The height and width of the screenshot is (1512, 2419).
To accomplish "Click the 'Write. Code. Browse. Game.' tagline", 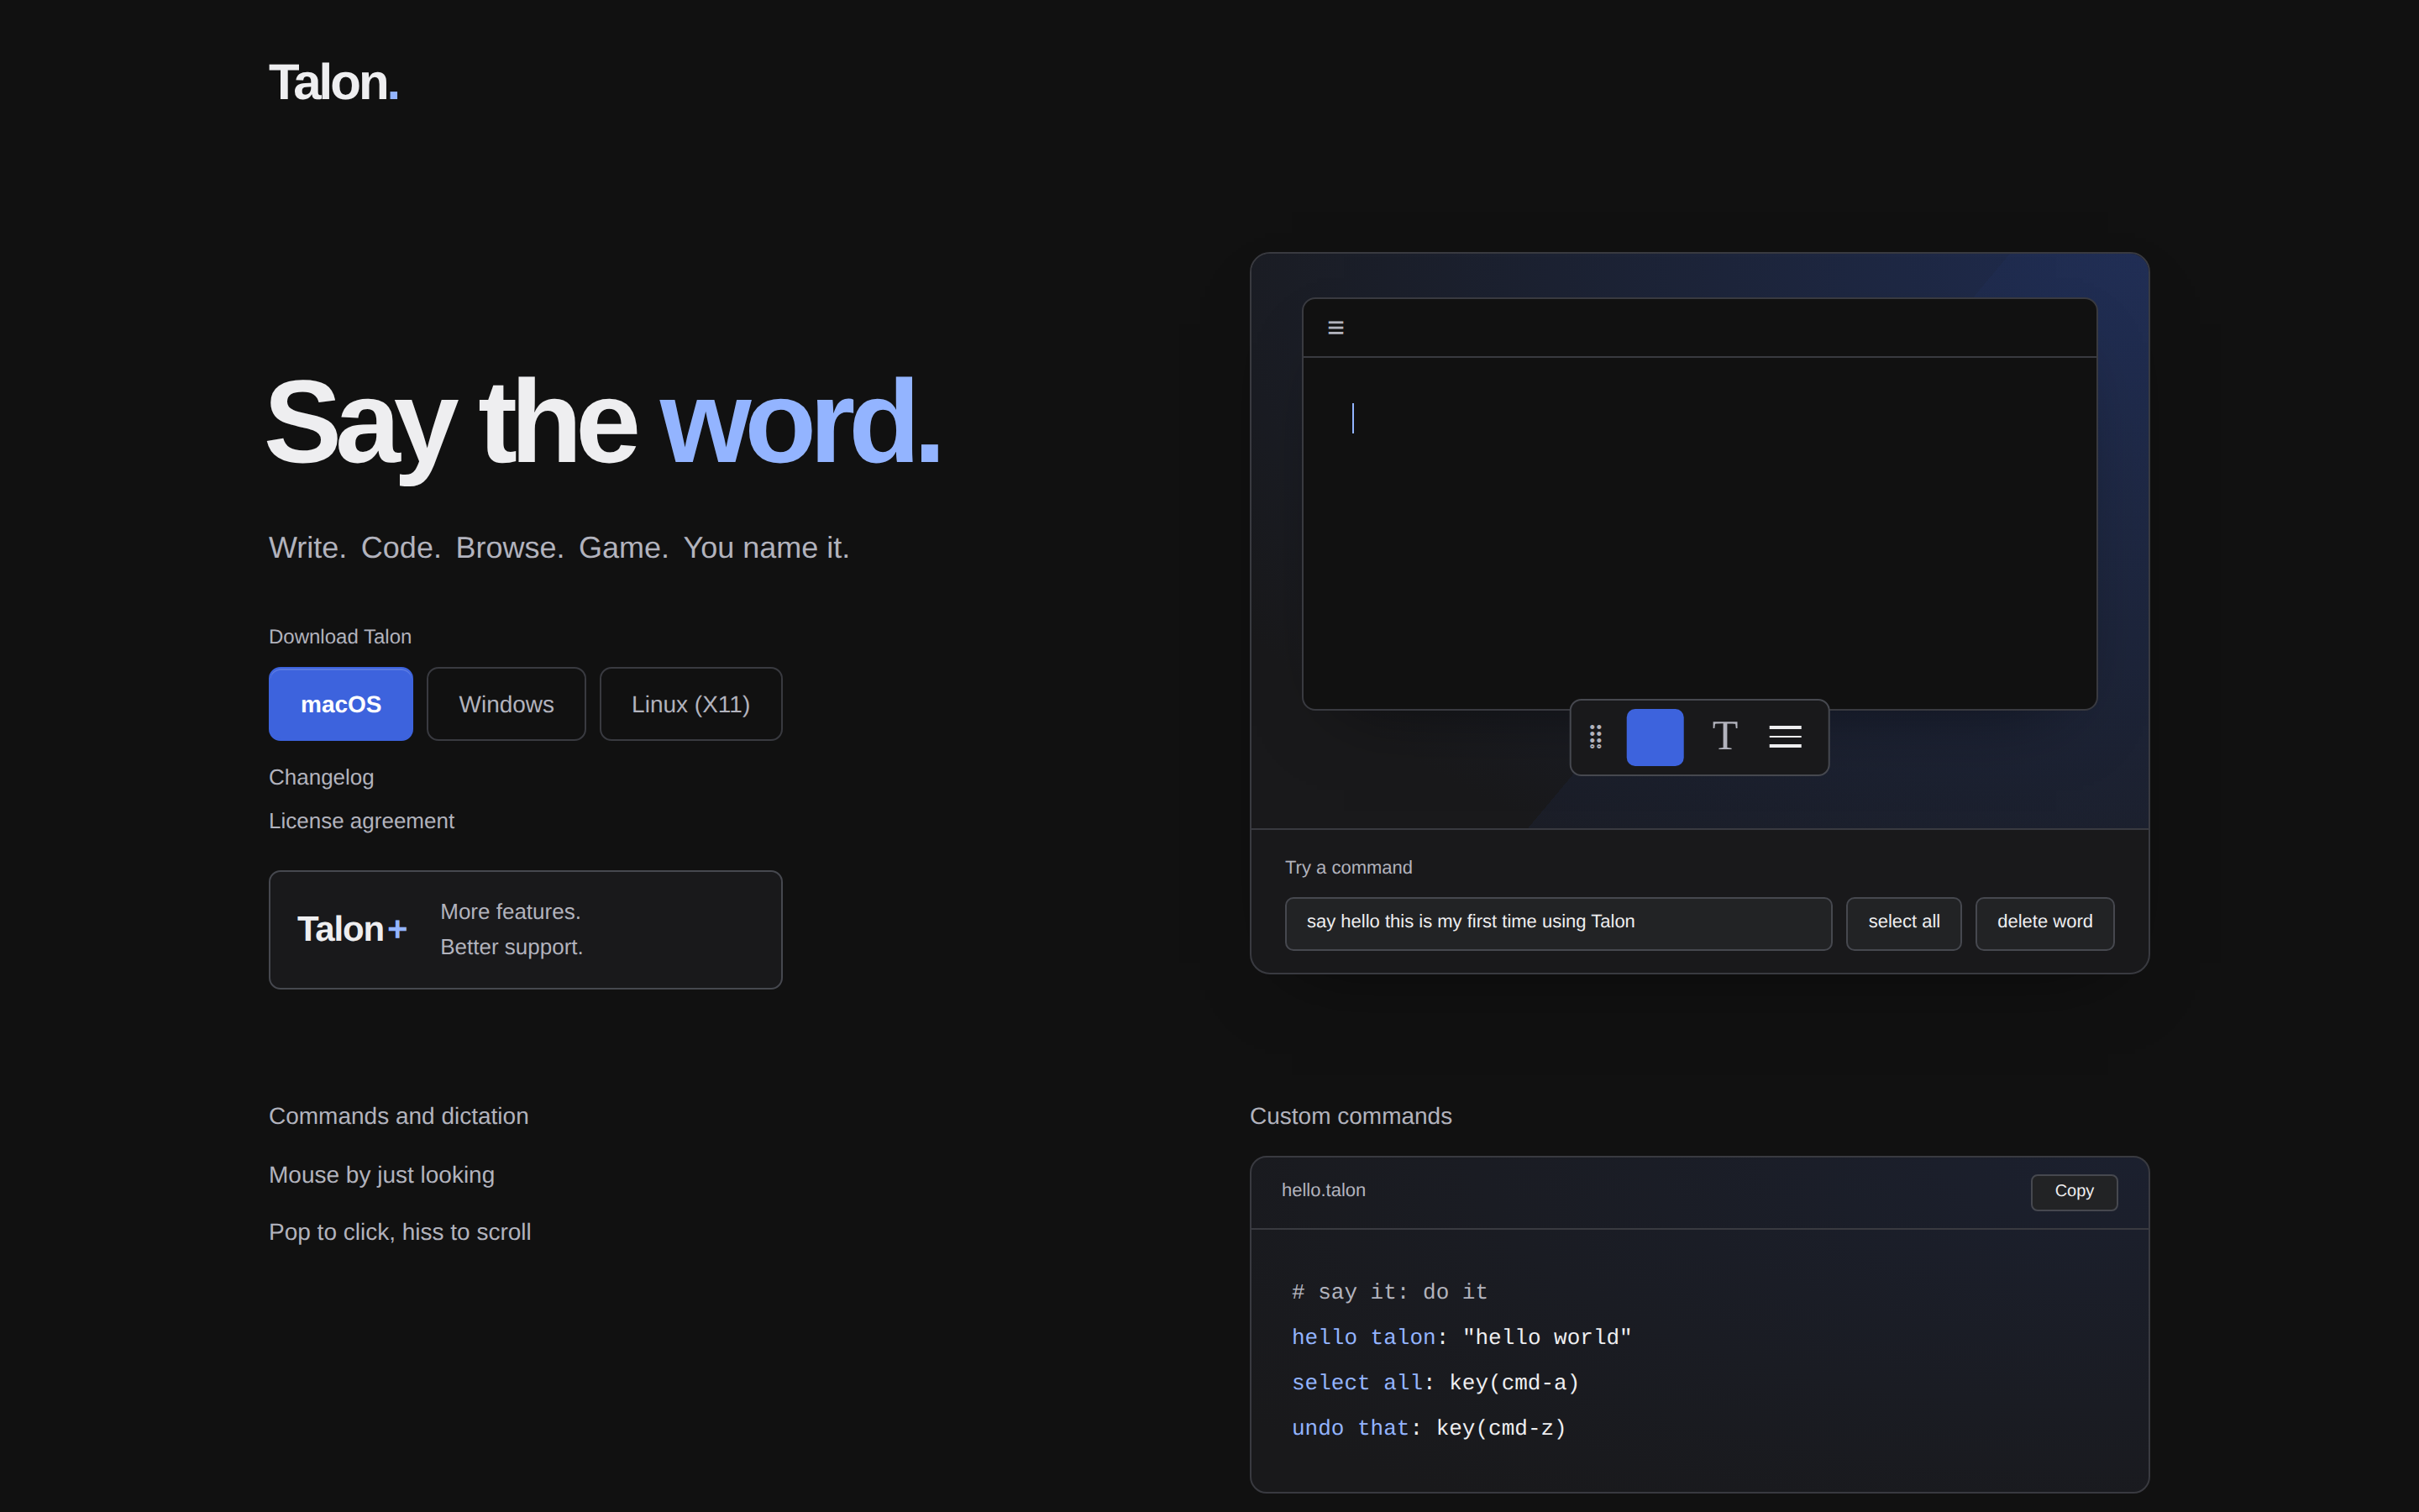I will [x=559, y=548].
